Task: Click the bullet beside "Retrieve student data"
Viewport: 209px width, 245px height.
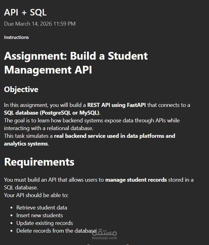Action: 12,208
